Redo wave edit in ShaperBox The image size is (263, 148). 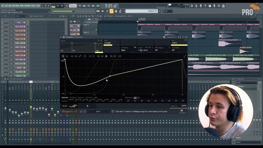115,56
